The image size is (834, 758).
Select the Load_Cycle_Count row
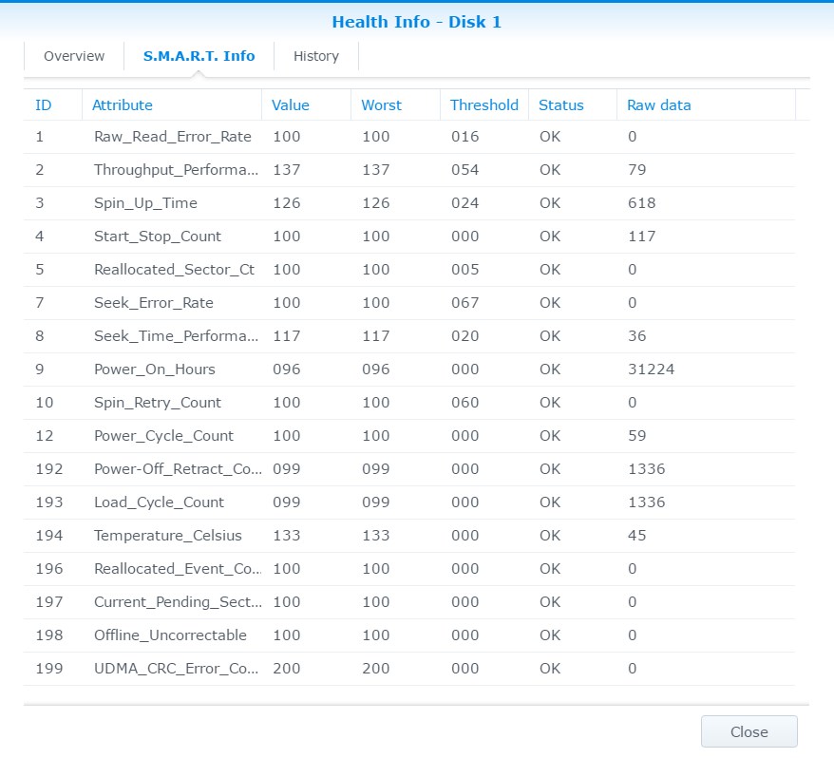click(x=409, y=502)
